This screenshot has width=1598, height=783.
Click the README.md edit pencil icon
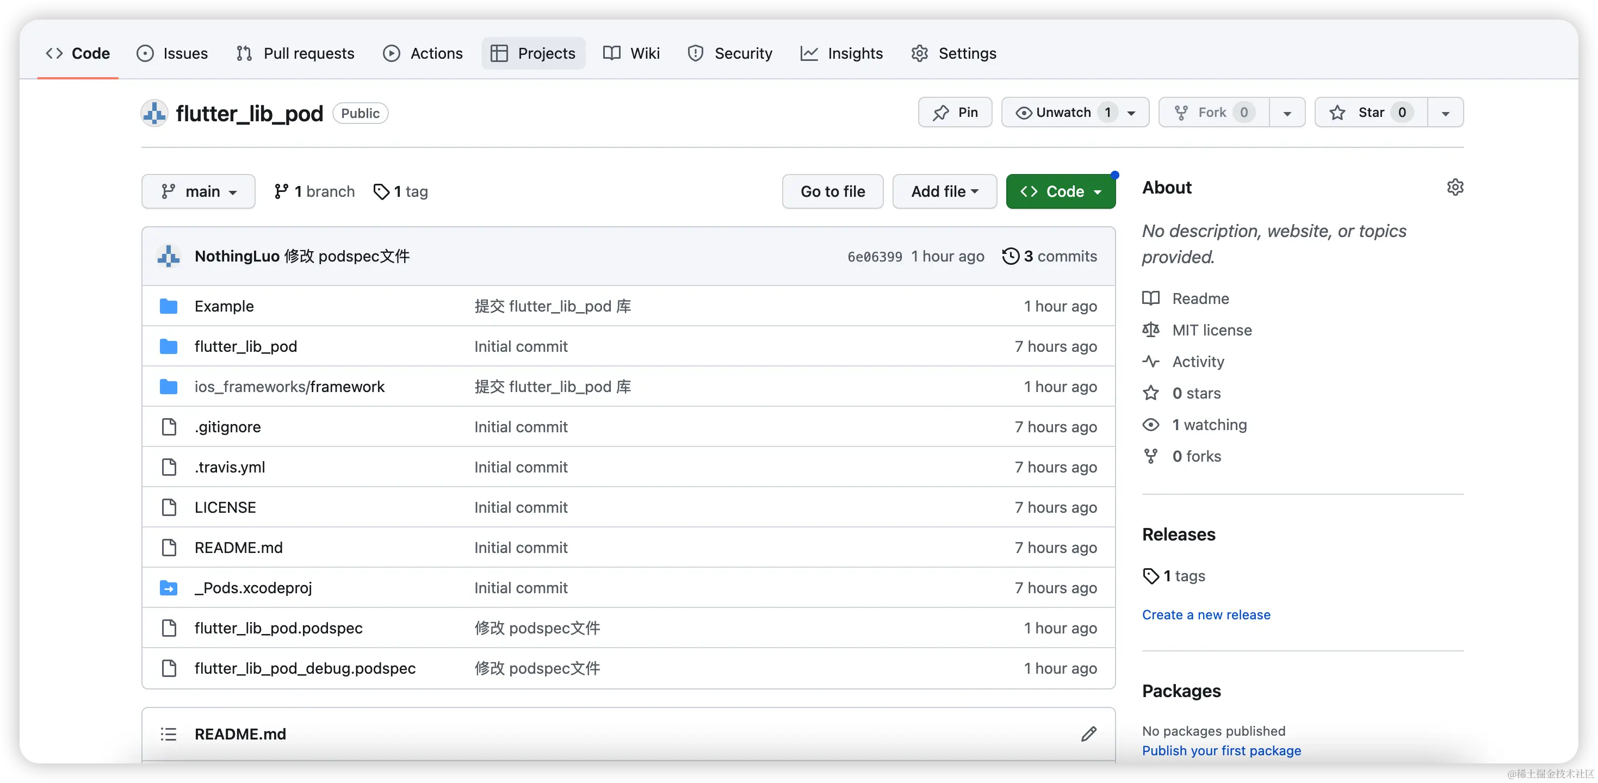1089,734
